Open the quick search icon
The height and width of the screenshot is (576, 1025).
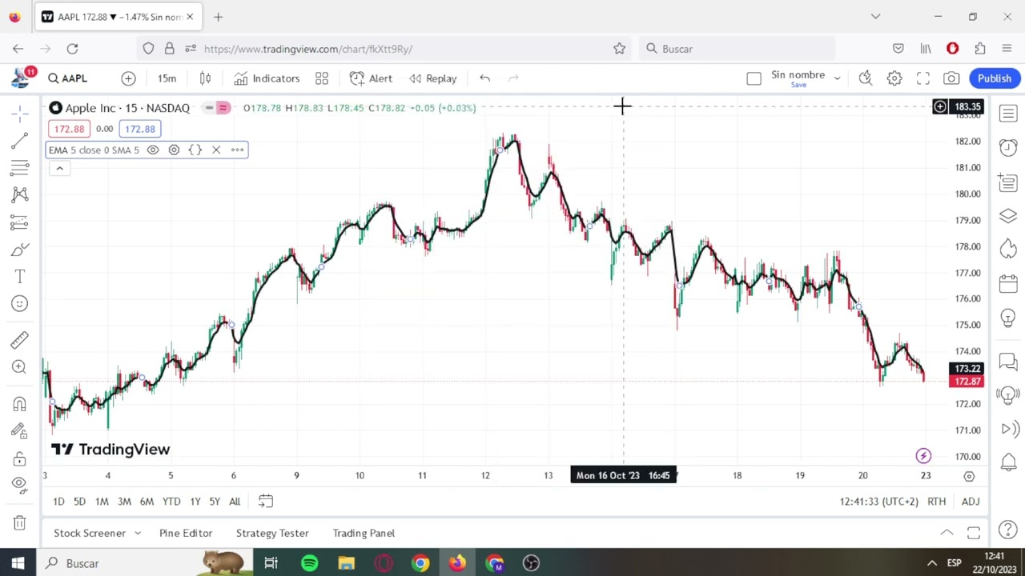pyautogui.click(x=866, y=78)
